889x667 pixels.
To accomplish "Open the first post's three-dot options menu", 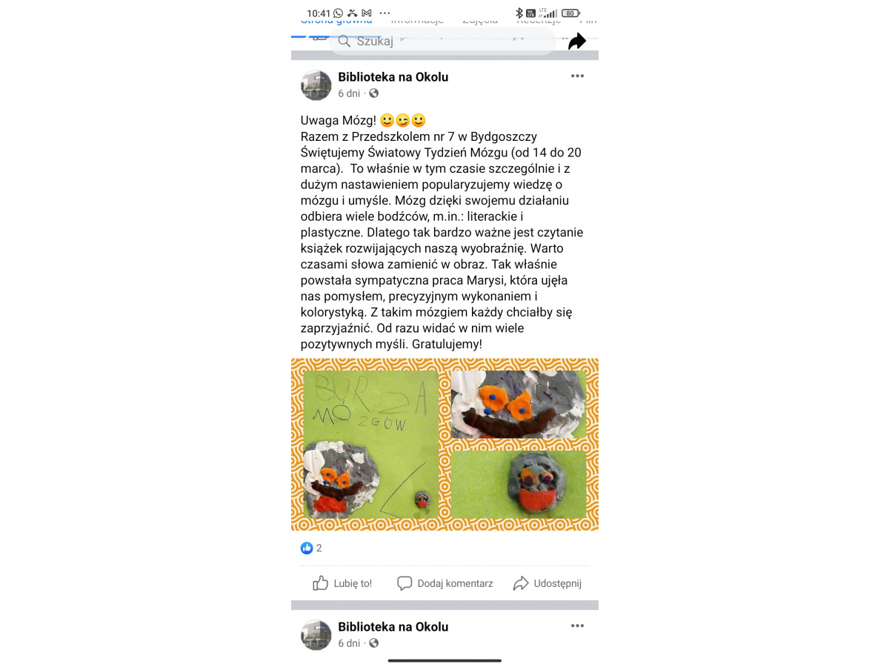I will click(x=577, y=76).
